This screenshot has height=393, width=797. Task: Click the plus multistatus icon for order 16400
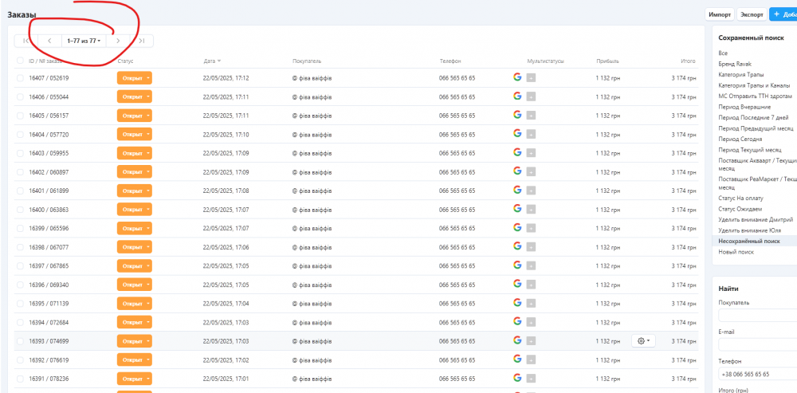pyautogui.click(x=531, y=209)
